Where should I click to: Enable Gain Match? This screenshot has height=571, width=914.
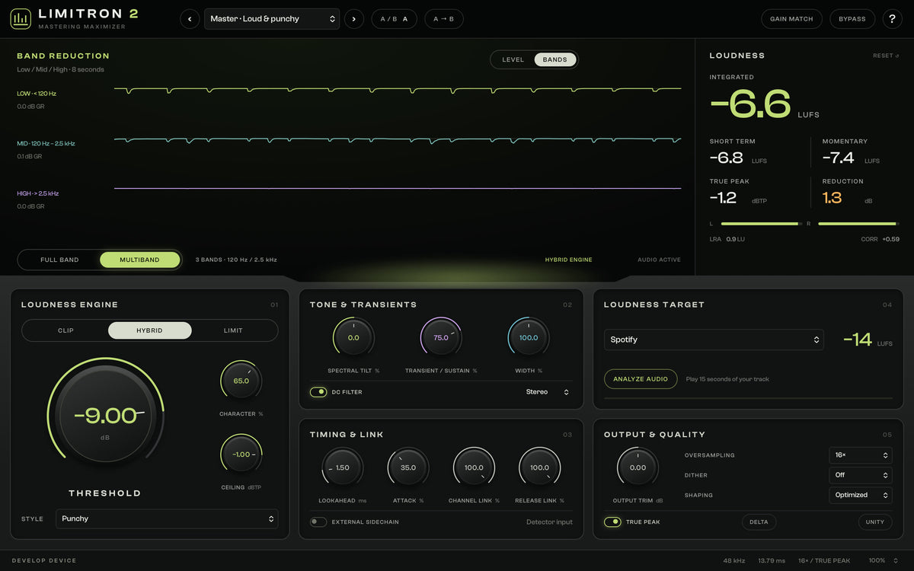[x=791, y=19]
